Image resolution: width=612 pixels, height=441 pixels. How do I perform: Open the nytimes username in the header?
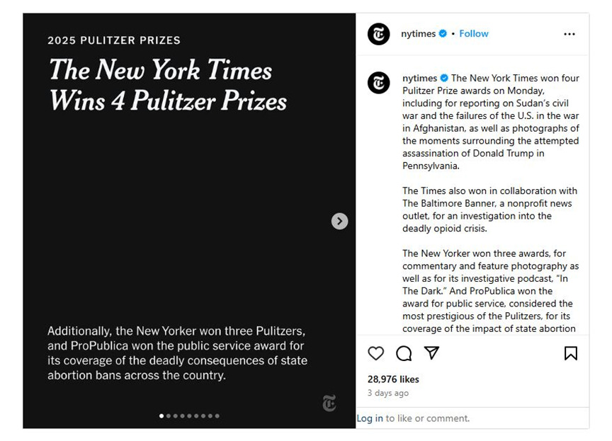coord(418,33)
